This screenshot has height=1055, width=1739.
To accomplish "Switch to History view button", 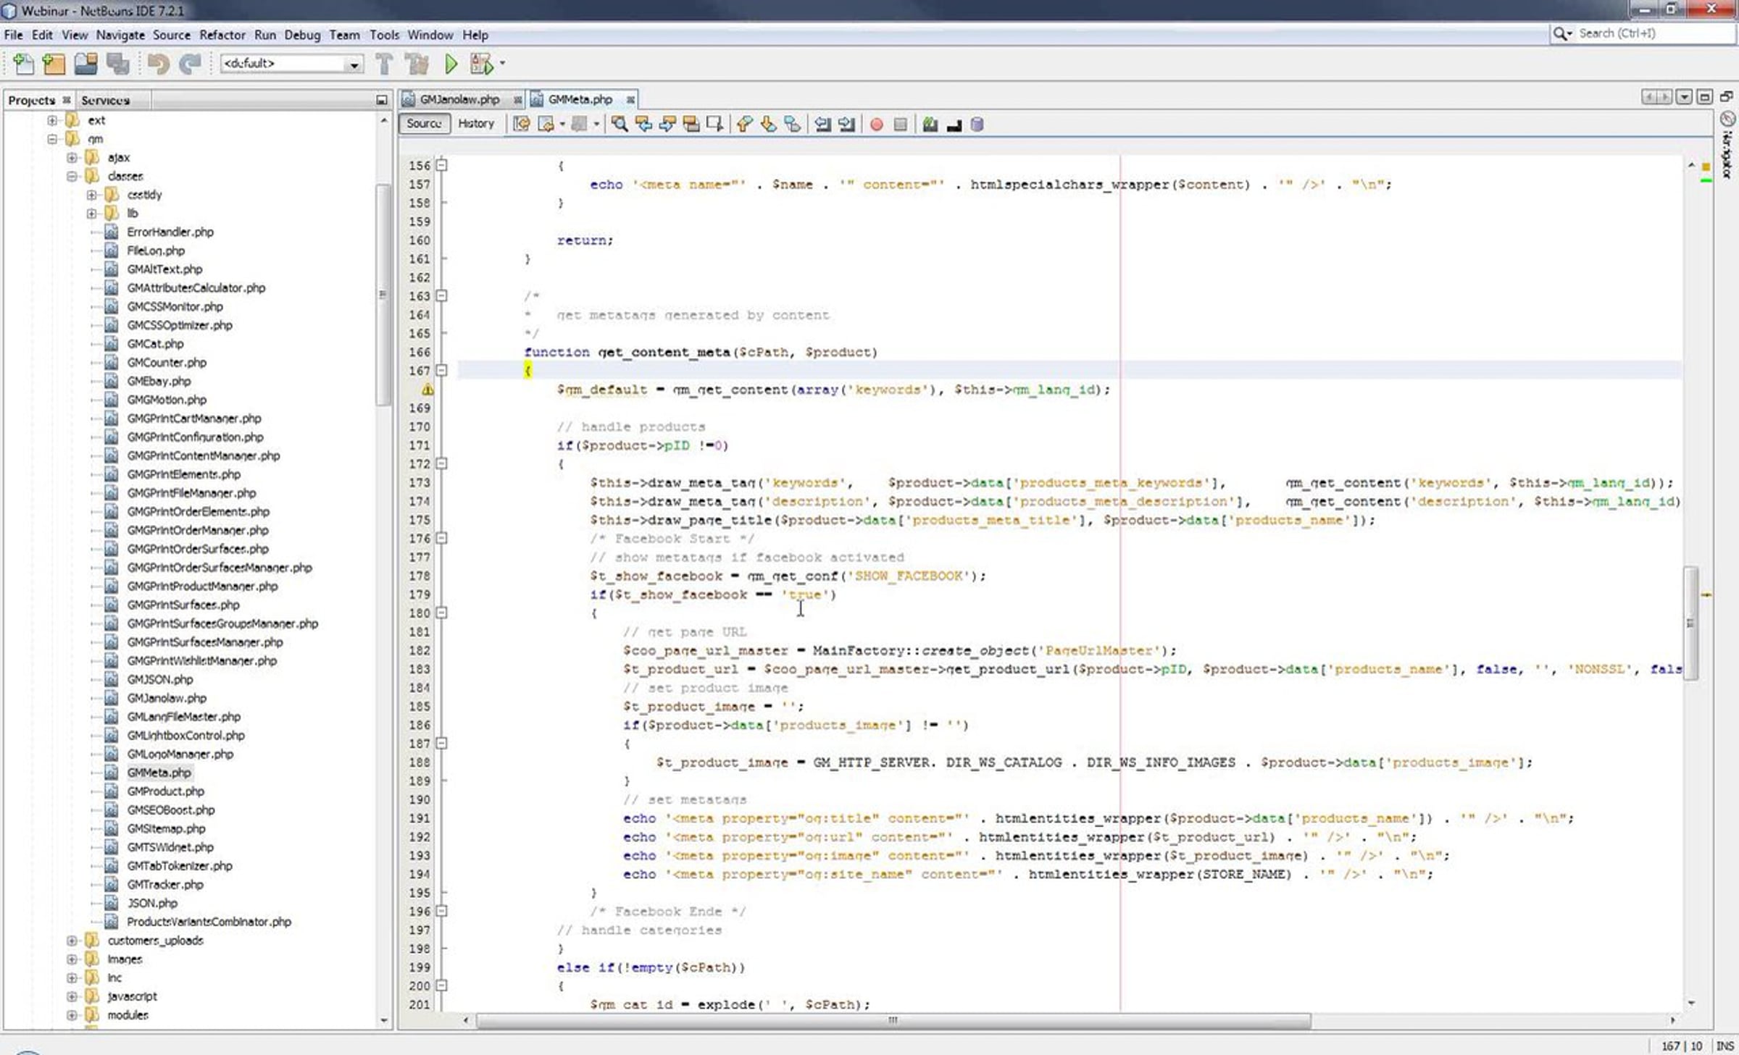I will [475, 124].
